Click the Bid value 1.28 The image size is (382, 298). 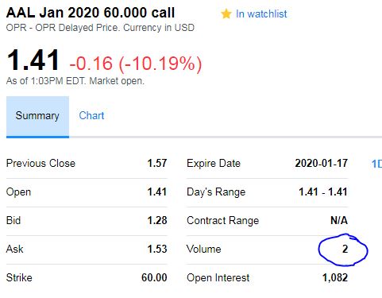click(157, 220)
